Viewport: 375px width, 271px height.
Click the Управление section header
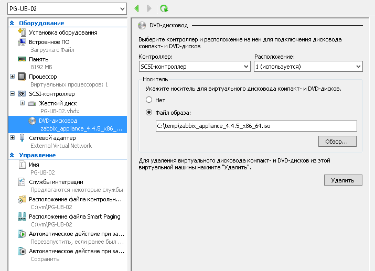point(38,155)
